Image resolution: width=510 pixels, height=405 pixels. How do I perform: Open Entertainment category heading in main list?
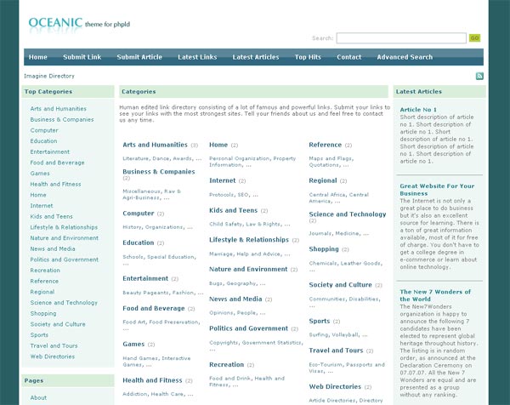coord(145,278)
